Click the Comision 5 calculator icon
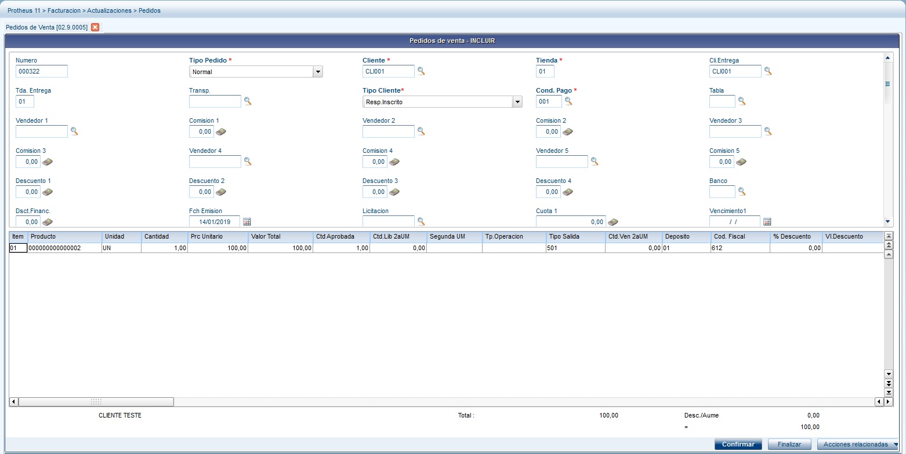 pyautogui.click(x=741, y=162)
